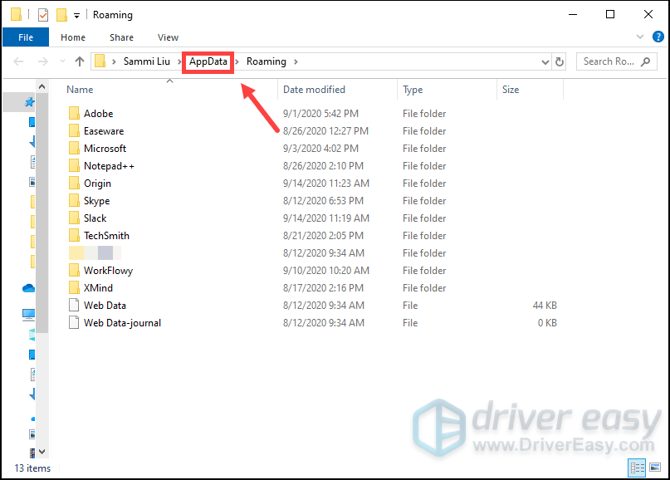Screen dimensions: 670x480
Task: Click the Up one level arrow
Action: [x=80, y=61]
